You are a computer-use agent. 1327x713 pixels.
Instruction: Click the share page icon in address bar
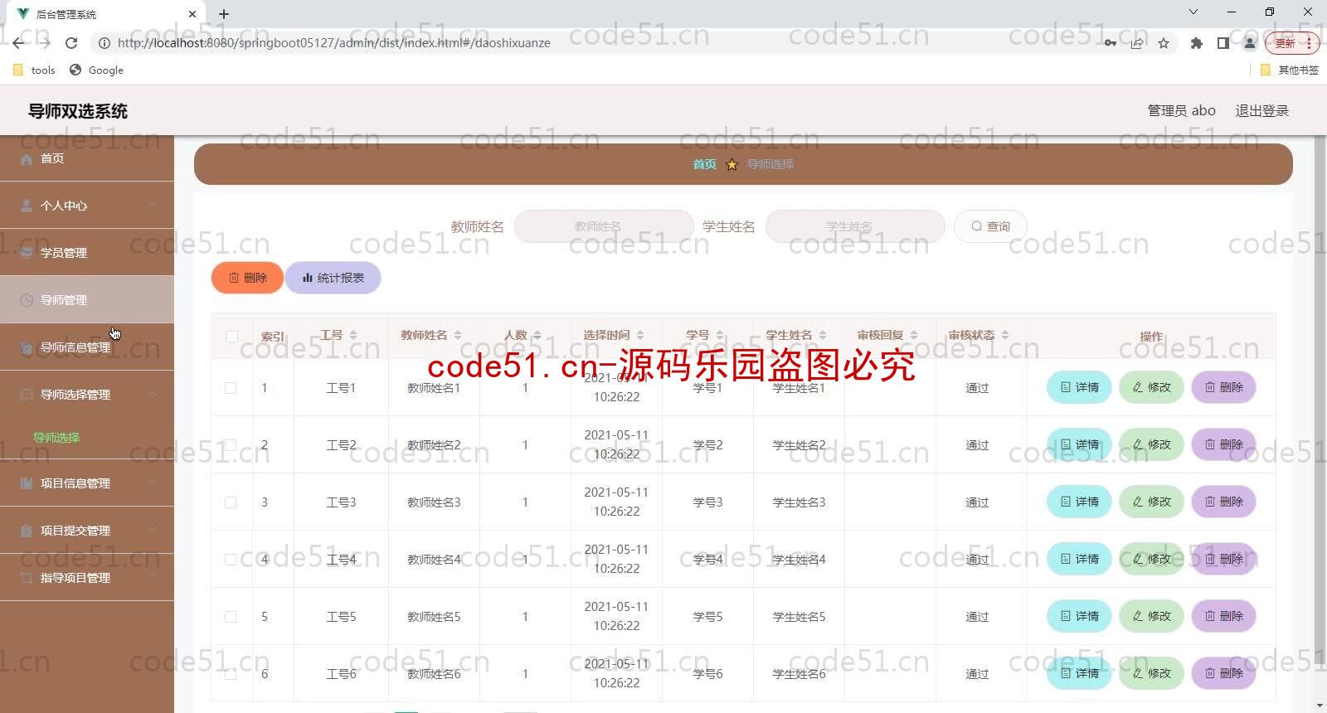pos(1137,43)
